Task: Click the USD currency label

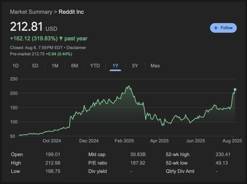Action: click(x=51, y=29)
